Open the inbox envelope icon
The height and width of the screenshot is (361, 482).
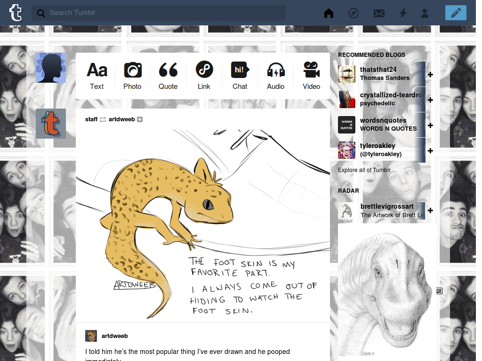[379, 13]
